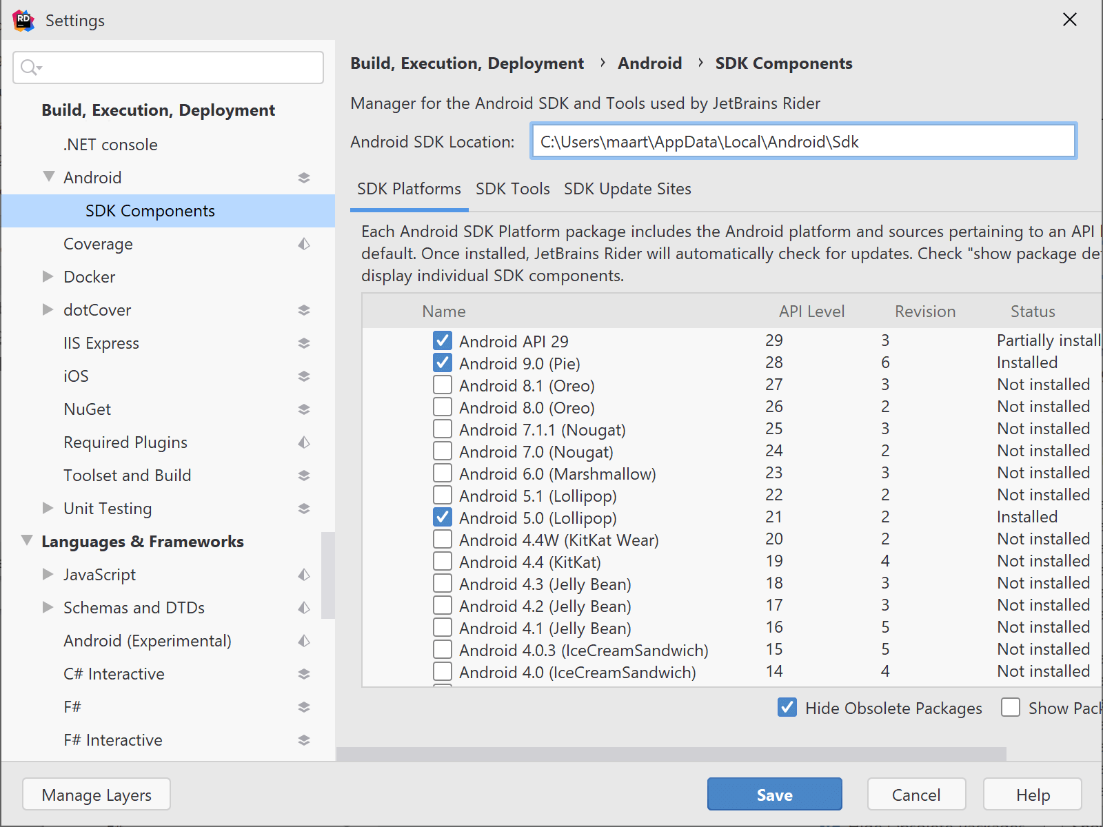Click the layer icon beside C# Interactive

tap(304, 674)
